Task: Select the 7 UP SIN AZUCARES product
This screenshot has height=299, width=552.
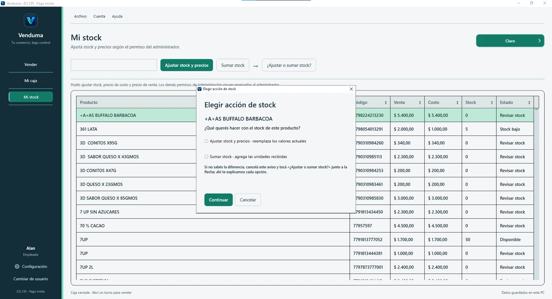Action: click(x=305, y=212)
